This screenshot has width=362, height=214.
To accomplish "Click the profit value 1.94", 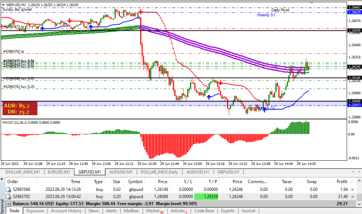I will tap(344, 190).
